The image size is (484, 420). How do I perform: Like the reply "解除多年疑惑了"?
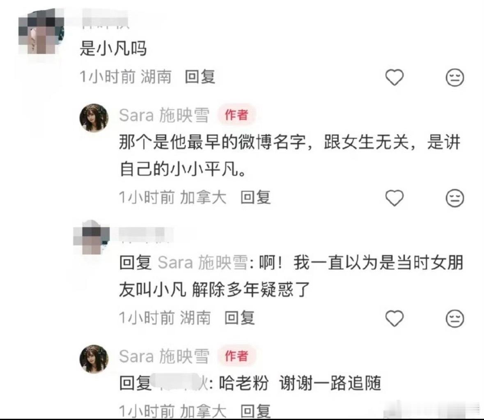[395, 318]
